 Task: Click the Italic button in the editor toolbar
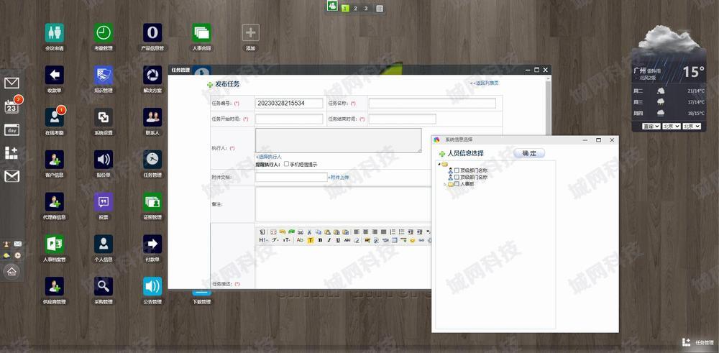click(x=329, y=240)
